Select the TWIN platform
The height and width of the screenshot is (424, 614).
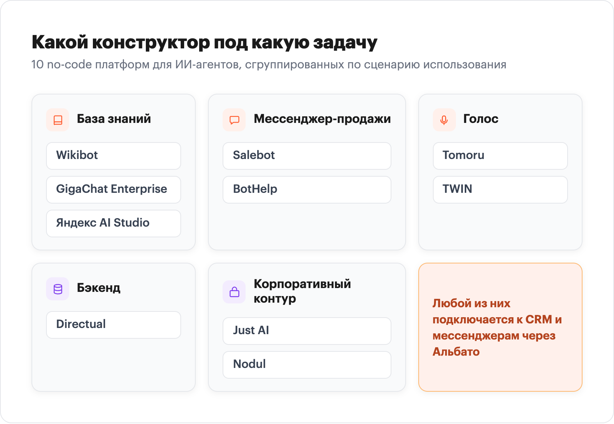click(500, 189)
